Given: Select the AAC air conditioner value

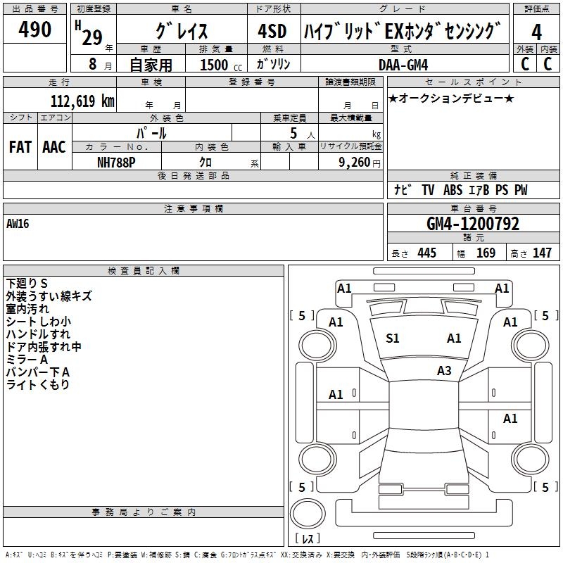Looking at the screenshot, I should 54,147.
